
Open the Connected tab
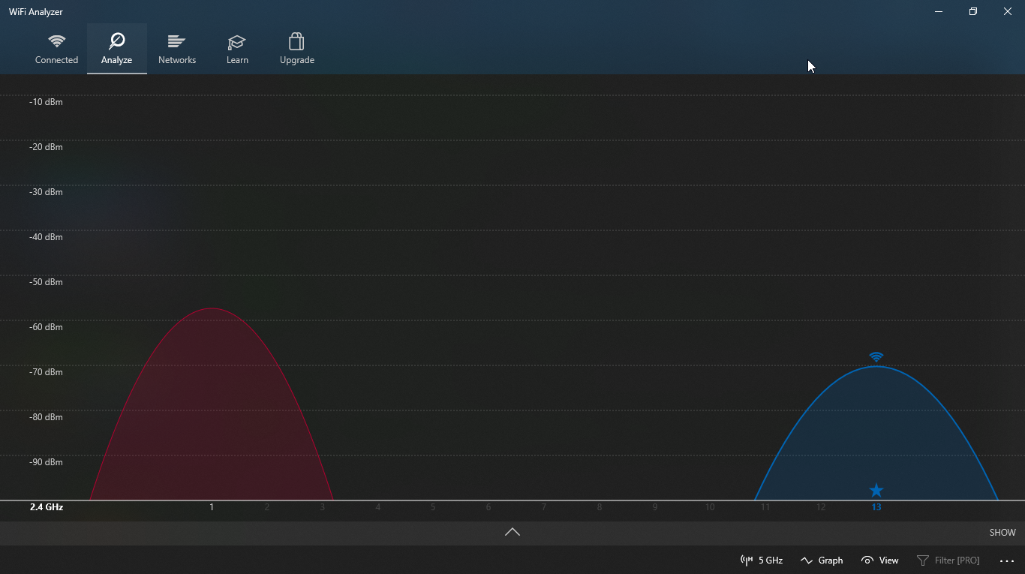(x=56, y=49)
